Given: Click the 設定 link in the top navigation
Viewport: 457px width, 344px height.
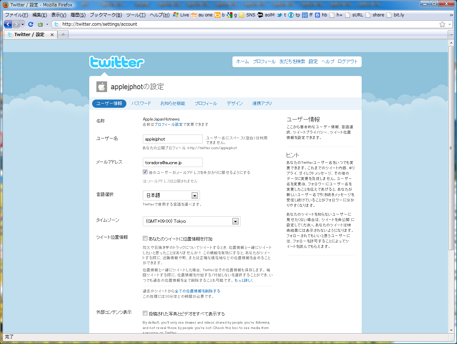Looking at the screenshot, I should click(x=313, y=61).
